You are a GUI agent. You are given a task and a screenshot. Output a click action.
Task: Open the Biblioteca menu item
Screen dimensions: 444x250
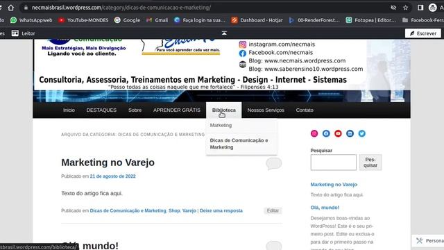pyautogui.click(x=223, y=110)
